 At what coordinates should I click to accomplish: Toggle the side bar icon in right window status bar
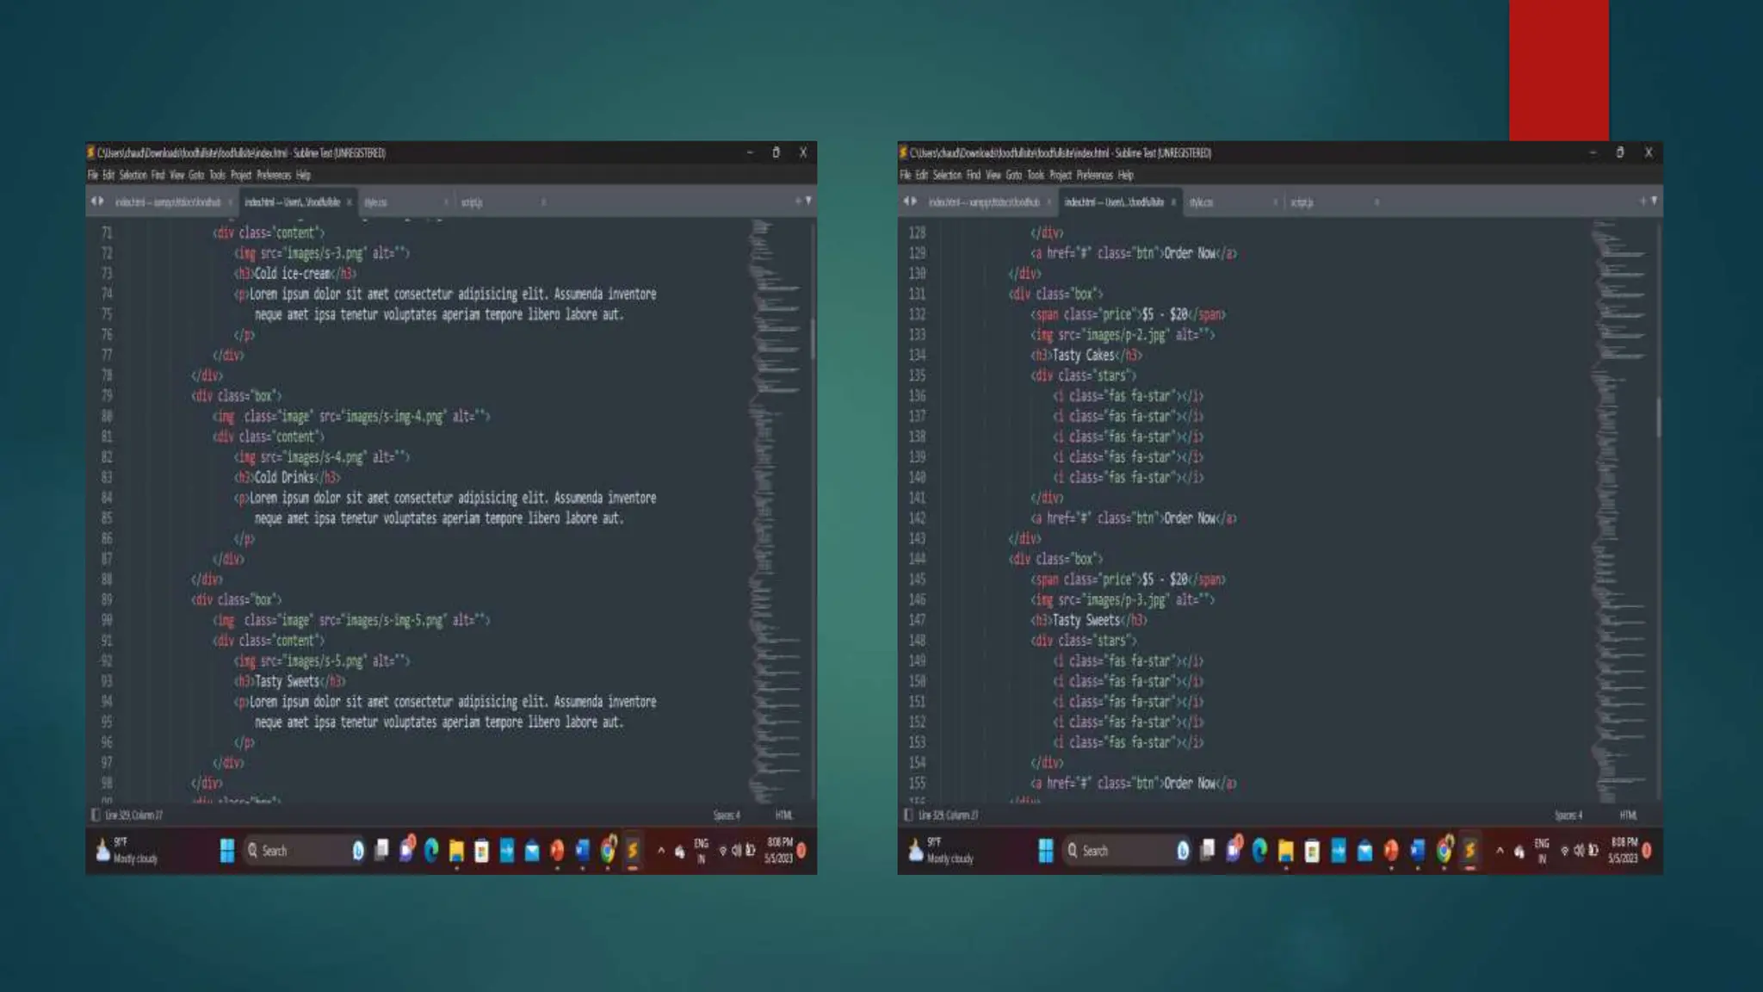coord(908,815)
